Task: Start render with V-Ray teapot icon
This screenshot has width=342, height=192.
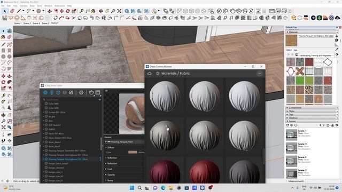Action: (x=91, y=92)
